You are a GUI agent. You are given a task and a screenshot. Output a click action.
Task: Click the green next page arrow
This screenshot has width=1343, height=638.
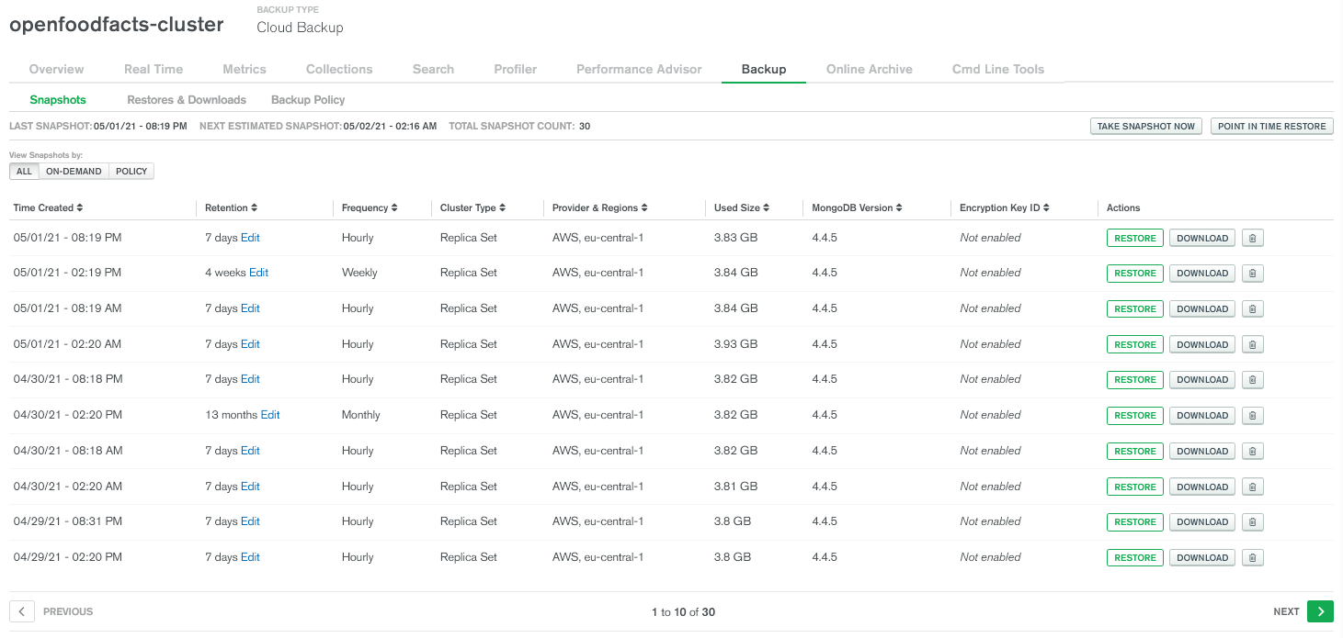pyautogui.click(x=1320, y=611)
